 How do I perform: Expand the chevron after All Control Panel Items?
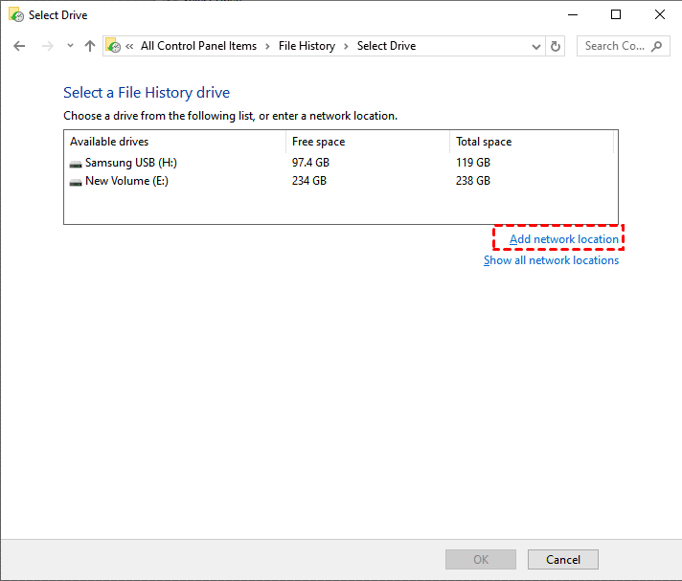[x=267, y=47]
